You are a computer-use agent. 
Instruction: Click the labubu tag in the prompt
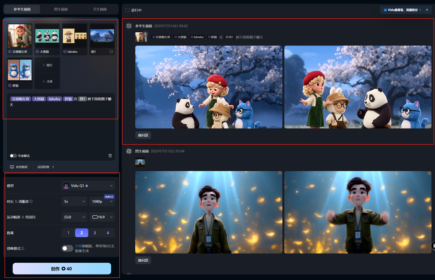click(54, 99)
